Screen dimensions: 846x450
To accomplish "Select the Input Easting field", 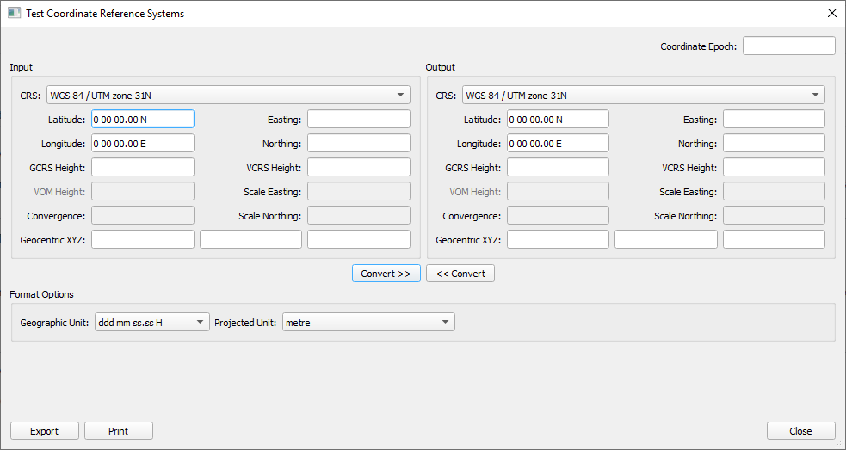I will click(358, 119).
